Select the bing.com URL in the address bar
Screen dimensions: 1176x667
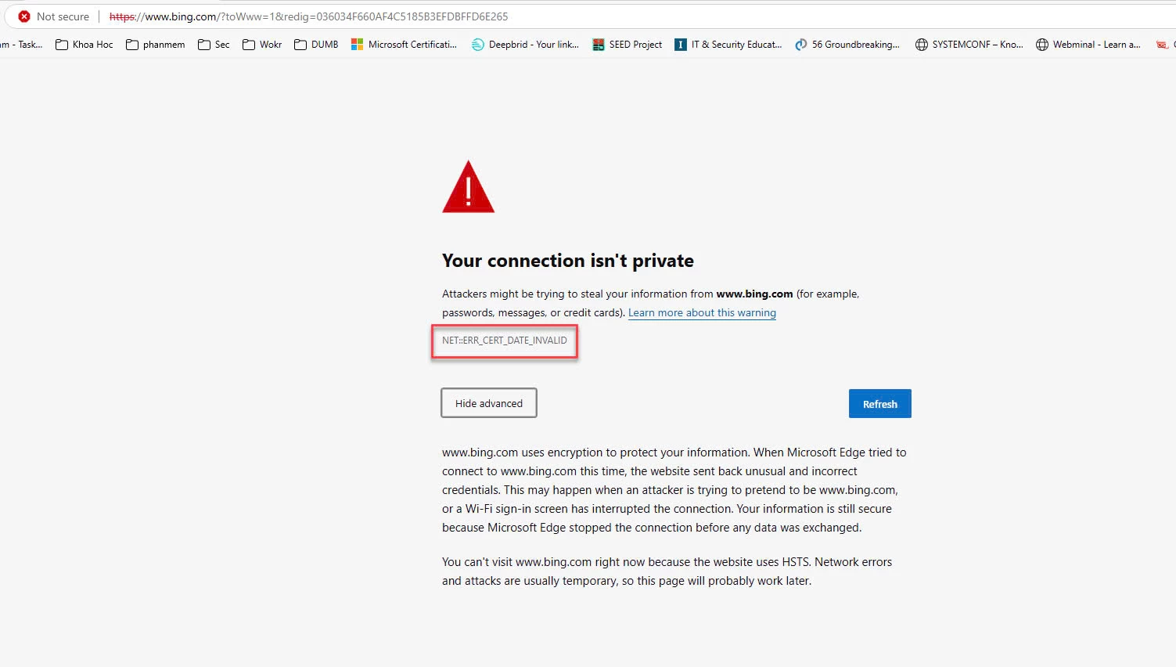[x=308, y=16]
